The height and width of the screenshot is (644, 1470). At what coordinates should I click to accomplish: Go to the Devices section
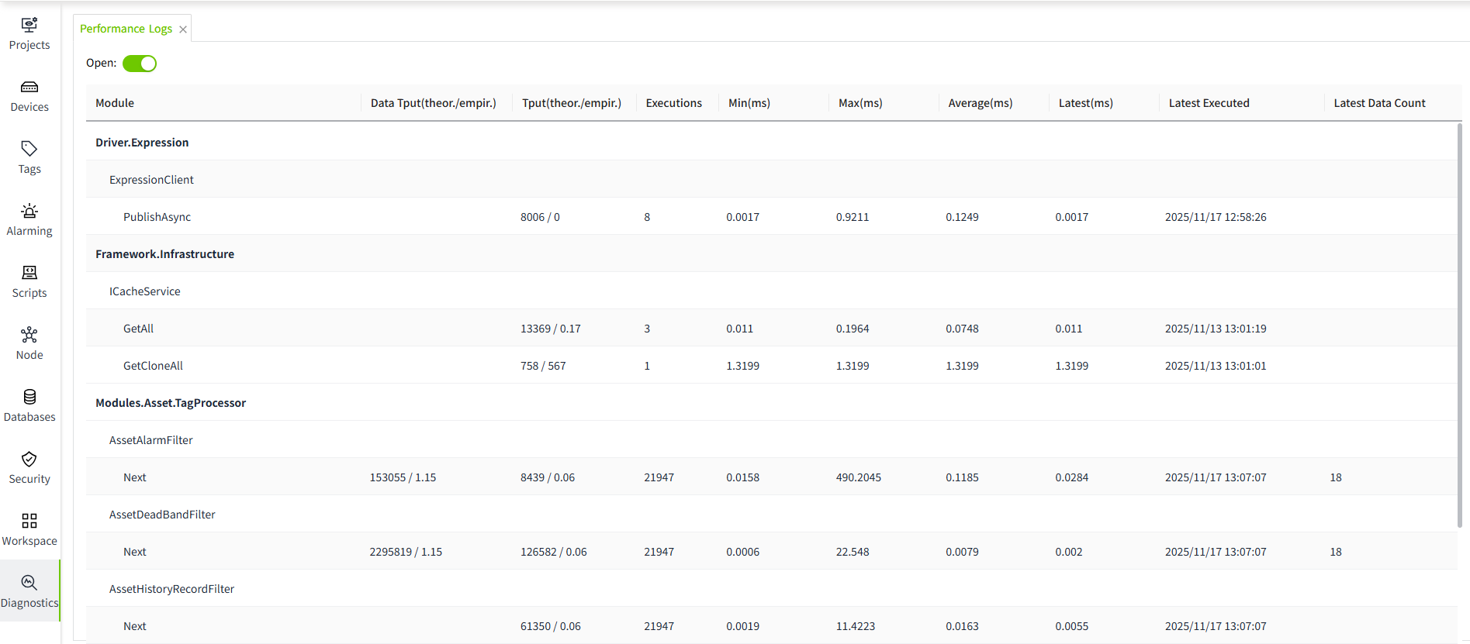29,87
